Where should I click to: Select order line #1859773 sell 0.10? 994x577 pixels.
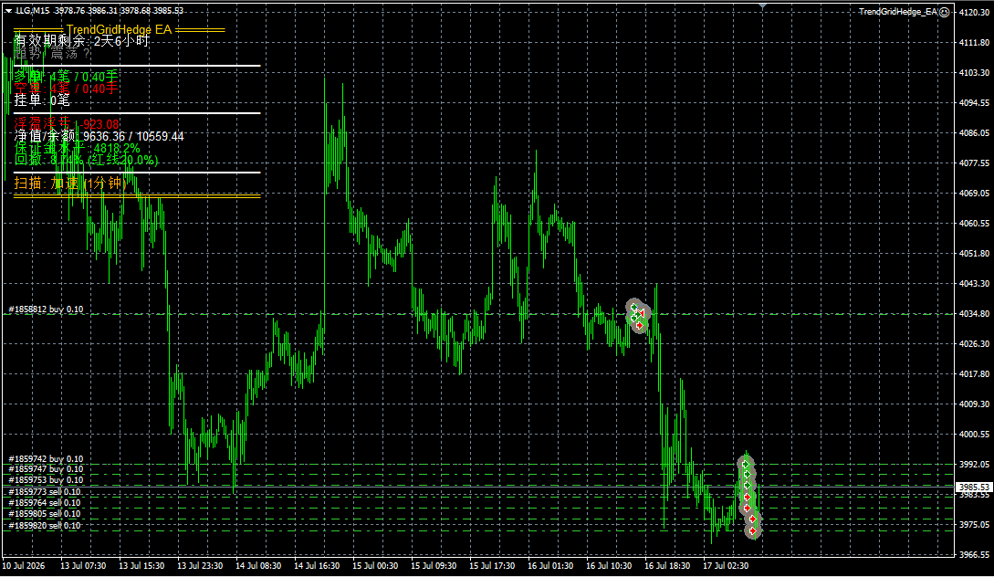pyautogui.click(x=45, y=492)
